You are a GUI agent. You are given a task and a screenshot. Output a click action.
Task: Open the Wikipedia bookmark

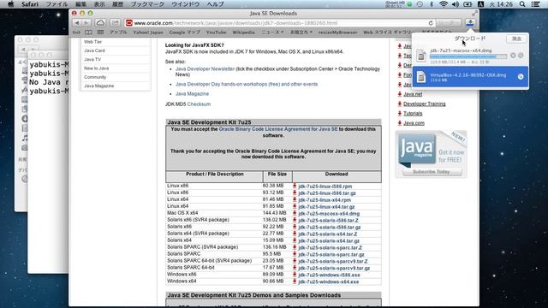tap(243, 33)
